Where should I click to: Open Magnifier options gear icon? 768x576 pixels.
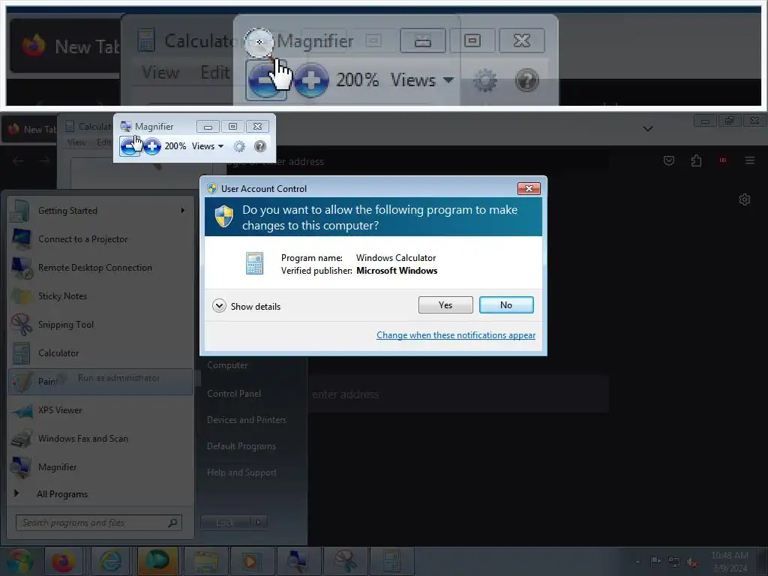[x=239, y=146]
